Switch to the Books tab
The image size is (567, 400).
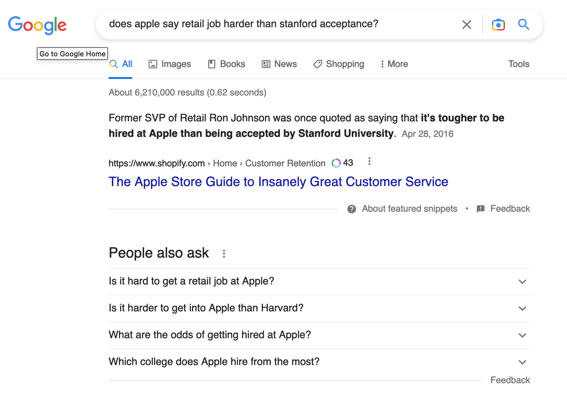pos(226,64)
